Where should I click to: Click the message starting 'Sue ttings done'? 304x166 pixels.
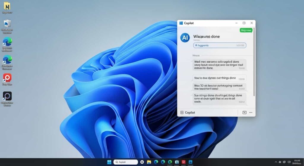click(x=219, y=99)
